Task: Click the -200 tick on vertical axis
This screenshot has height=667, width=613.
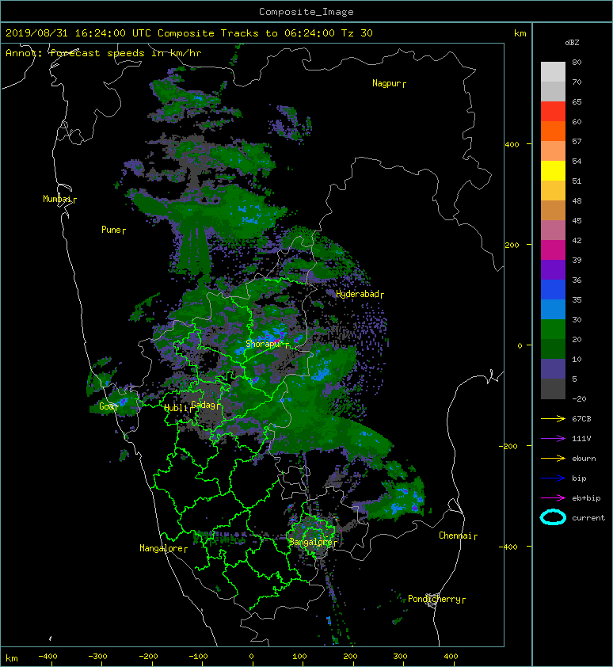Action: [x=509, y=446]
